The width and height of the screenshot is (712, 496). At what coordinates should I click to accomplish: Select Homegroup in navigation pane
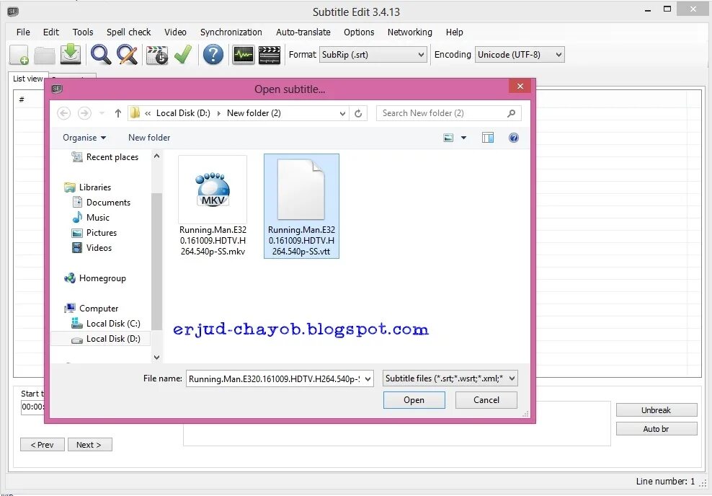[95, 278]
